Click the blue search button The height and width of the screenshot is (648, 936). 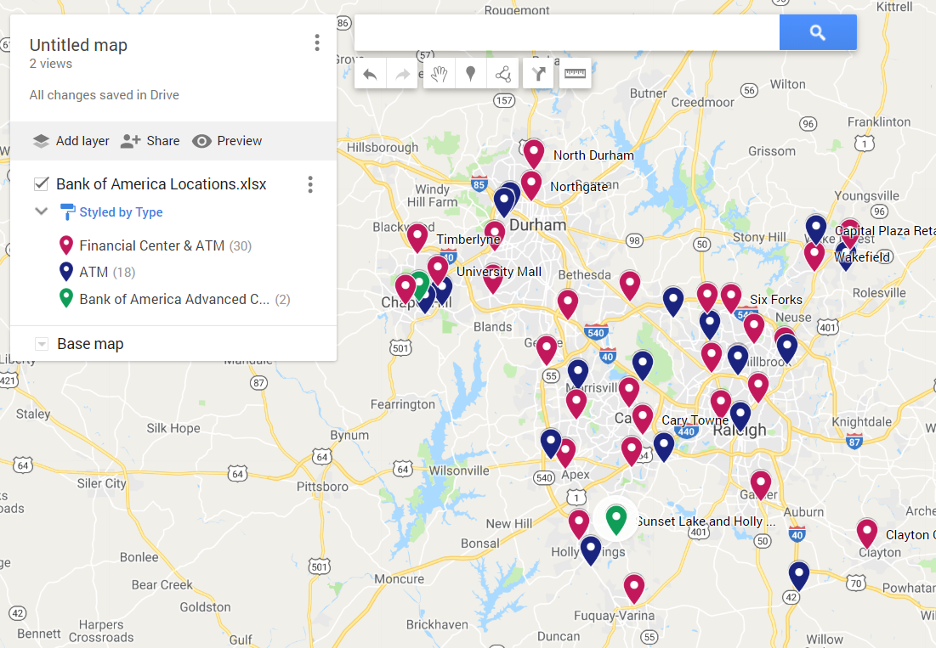818,32
